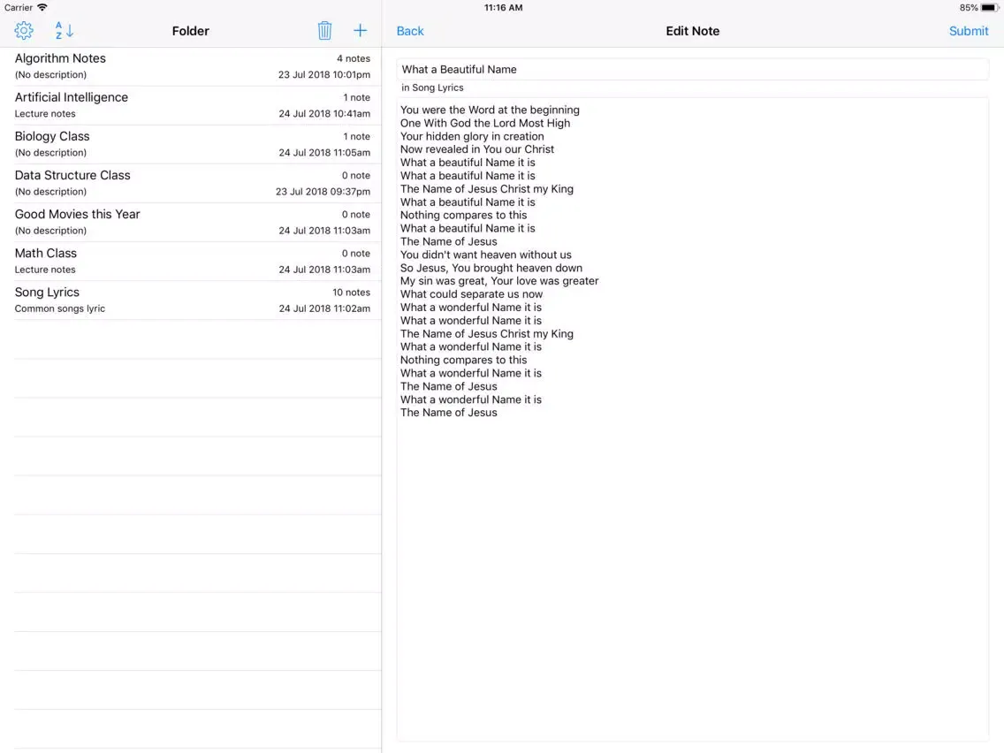This screenshot has height=753, width=1004.
Task: Click the '10 notes' count
Action: pyautogui.click(x=351, y=292)
